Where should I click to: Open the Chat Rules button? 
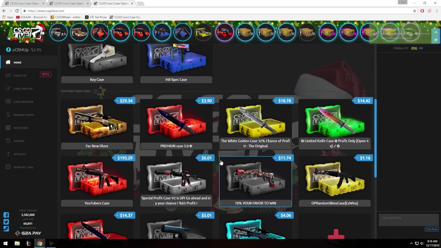(x=431, y=229)
